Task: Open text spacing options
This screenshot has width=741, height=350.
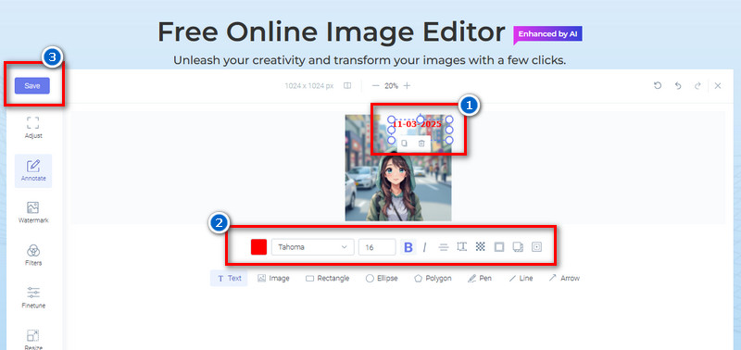Action: tap(461, 246)
